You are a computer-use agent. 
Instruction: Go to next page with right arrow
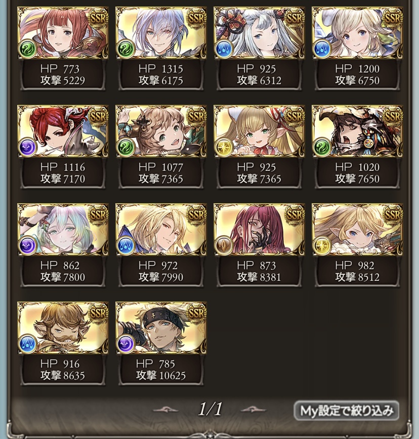click(x=253, y=410)
